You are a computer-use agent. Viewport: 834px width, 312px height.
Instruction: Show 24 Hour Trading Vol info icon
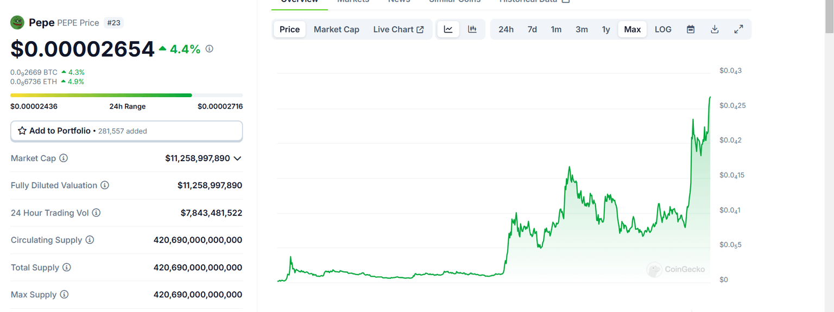(x=96, y=213)
